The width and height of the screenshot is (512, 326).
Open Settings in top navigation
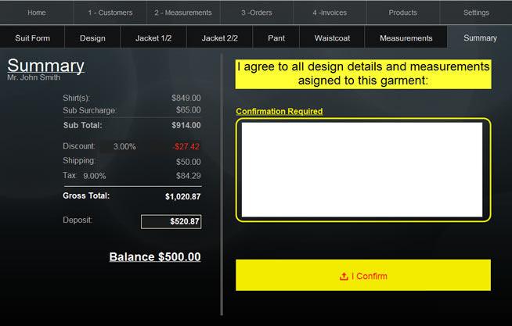476,13
